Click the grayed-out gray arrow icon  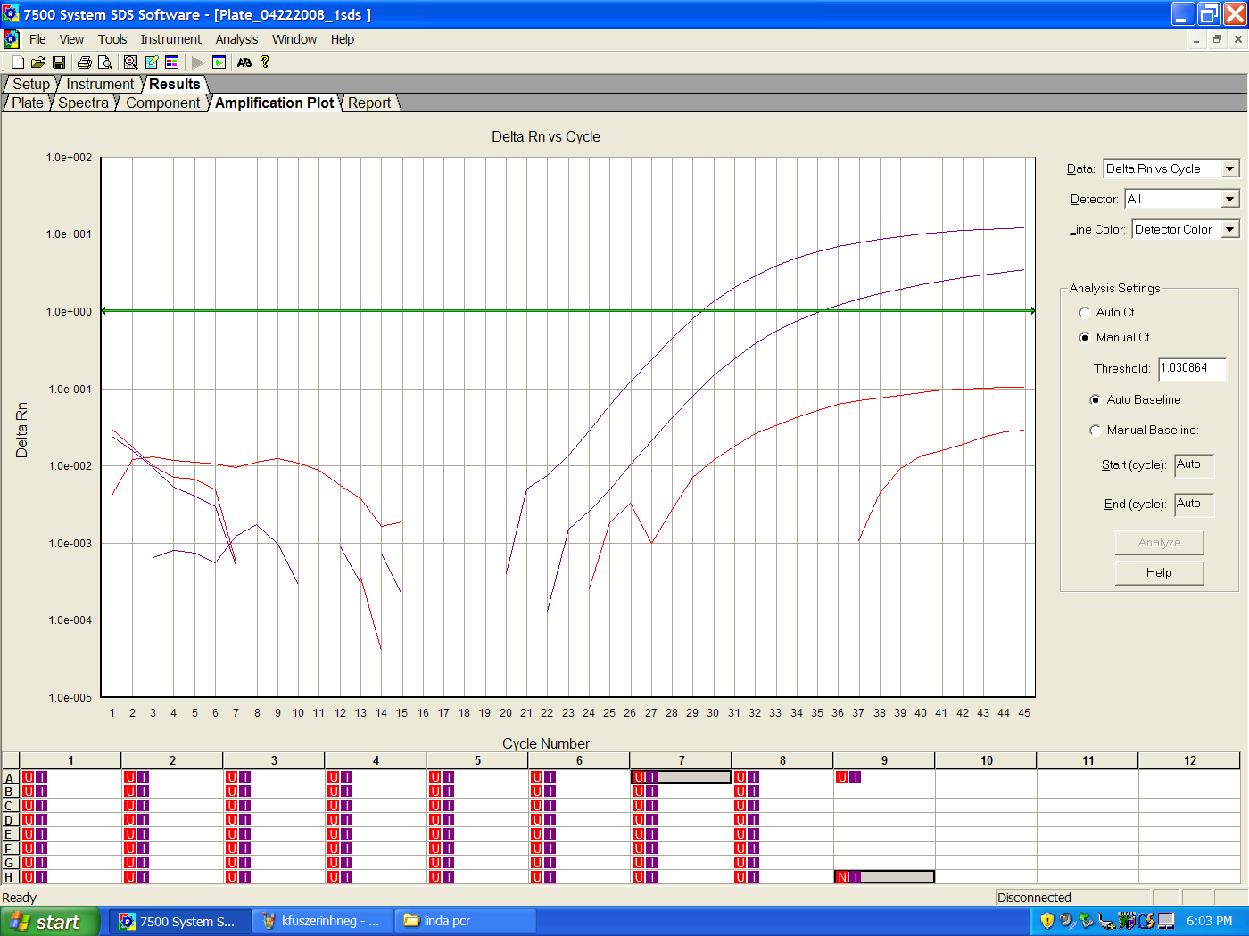click(x=198, y=62)
